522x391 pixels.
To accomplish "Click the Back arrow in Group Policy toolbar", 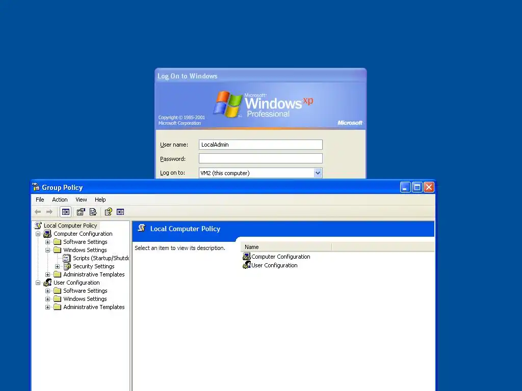I will pyautogui.click(x=38, y=212).
